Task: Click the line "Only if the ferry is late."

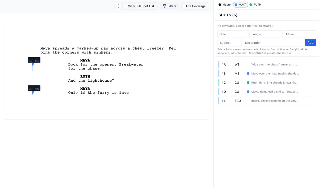Action: click(100, 93)
